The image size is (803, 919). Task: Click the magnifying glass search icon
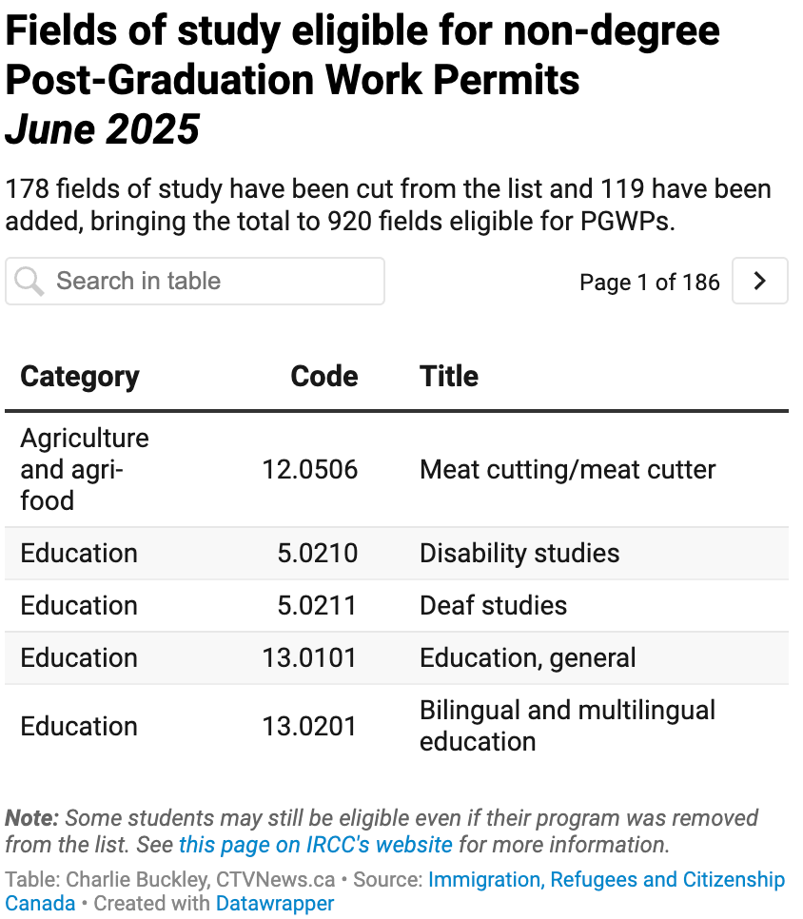29,282
